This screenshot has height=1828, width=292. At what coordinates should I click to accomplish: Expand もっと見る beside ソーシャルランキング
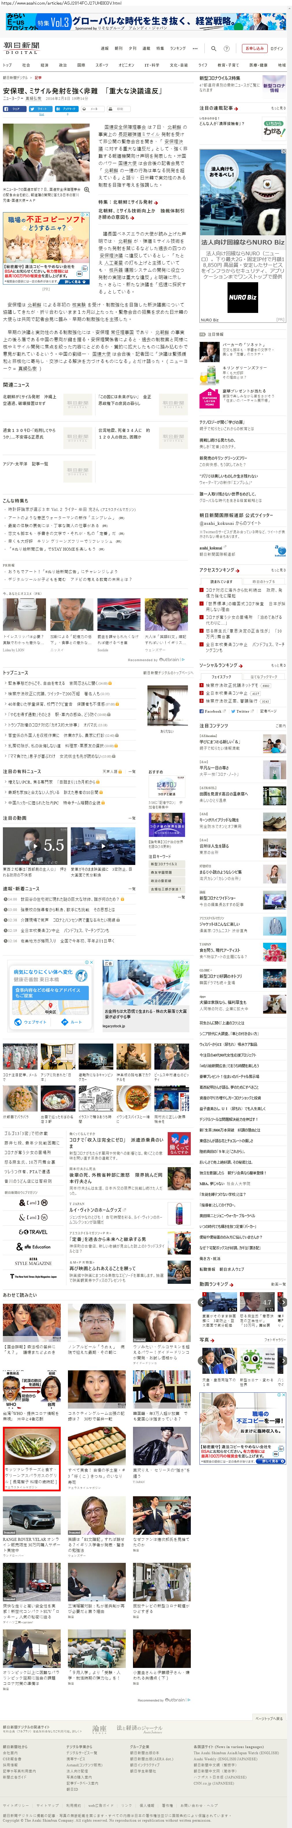(278, 665)
